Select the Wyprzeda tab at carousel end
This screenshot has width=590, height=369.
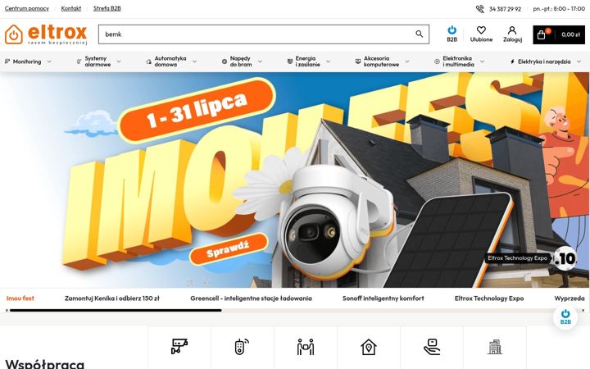pos(570,298)
